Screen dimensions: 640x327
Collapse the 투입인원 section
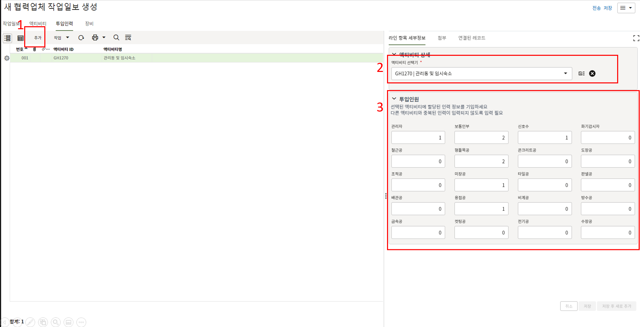pyautogui.click(x=394, y=99)
